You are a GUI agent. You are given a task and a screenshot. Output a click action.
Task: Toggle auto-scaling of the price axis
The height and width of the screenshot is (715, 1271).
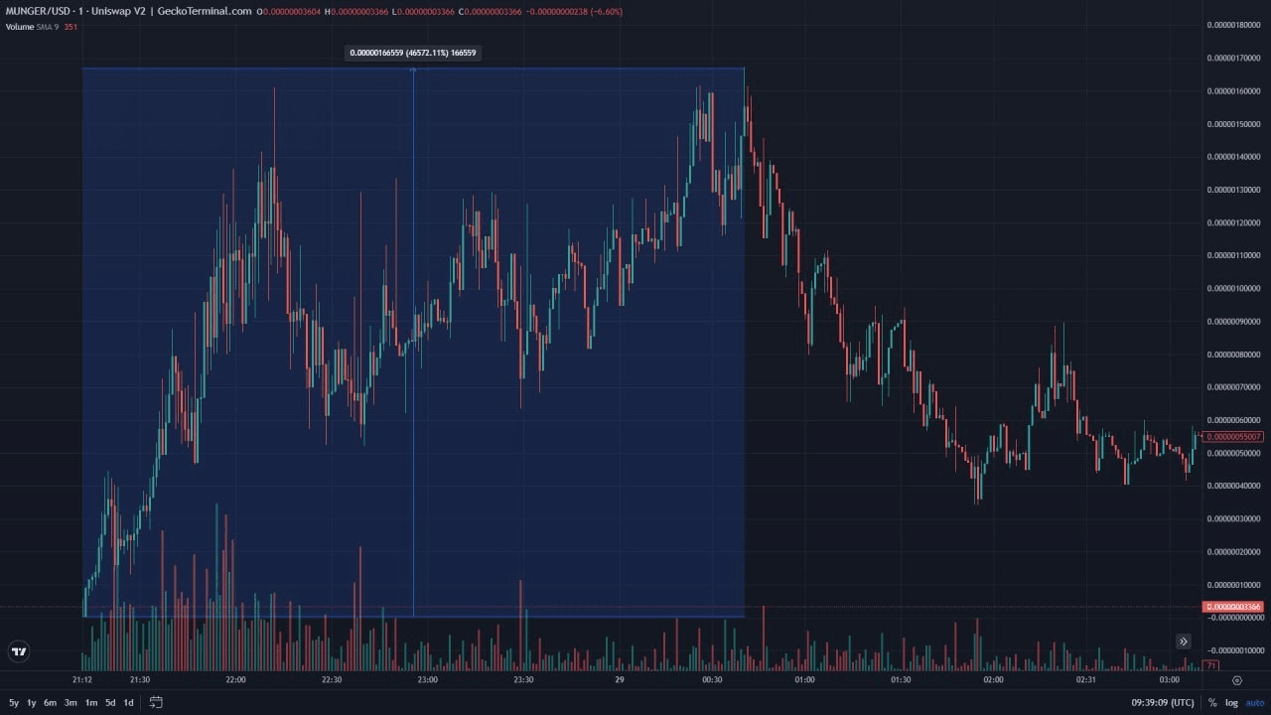pyautogui.click(x=1254, y=702)
